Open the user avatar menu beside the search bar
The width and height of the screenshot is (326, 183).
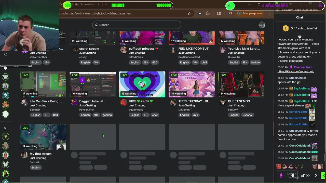262,25
